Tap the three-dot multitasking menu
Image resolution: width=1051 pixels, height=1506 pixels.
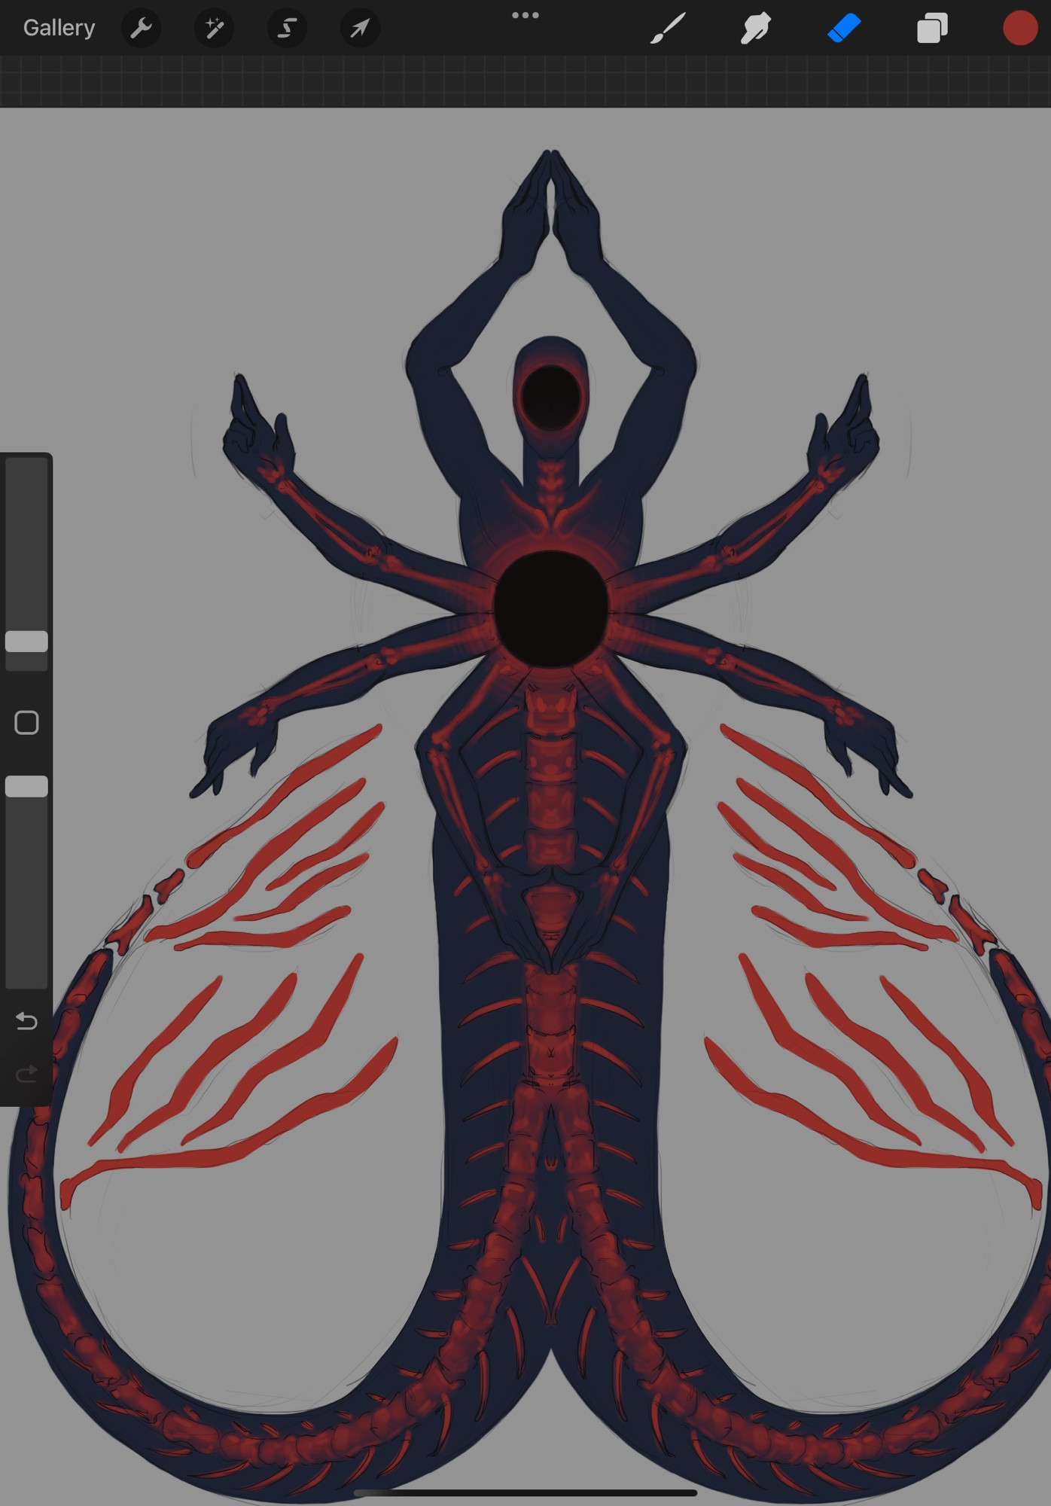(x=525, y=15)
